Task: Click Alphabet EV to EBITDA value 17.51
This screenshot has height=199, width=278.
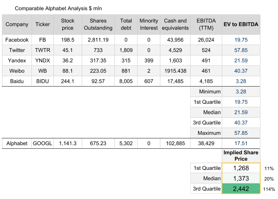Action: (x=241, y=144)
